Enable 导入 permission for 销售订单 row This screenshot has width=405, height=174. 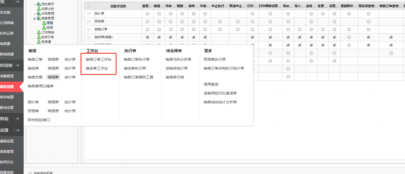coord(300,29)
